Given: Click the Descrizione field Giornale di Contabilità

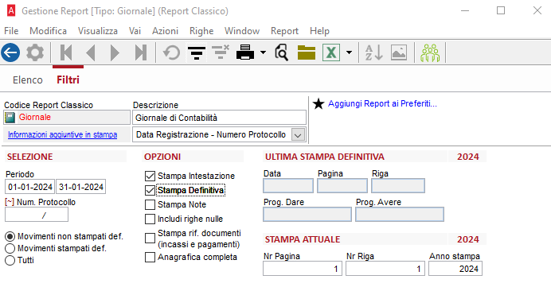Looking at the screenshot, I should click(219, 118).
